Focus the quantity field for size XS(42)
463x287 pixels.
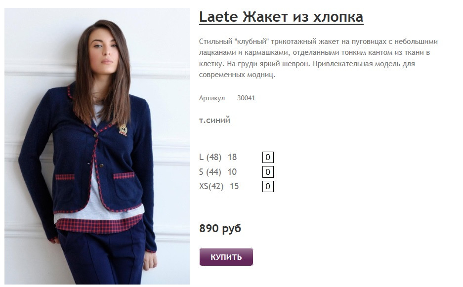268,186
